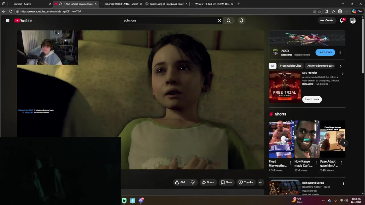This screenshot has height=205, width=365.
Task: Click Learn more on the 2XKO ad
Action: [325, 52]
